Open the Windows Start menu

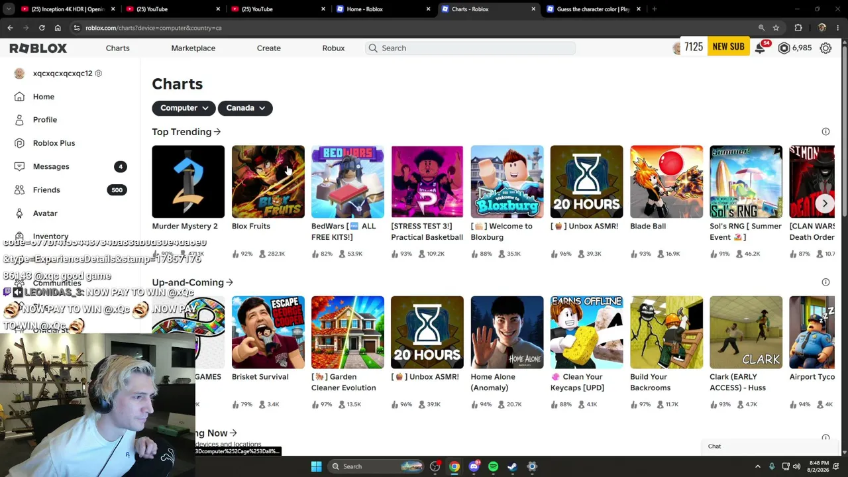click(x=316, y=466)
